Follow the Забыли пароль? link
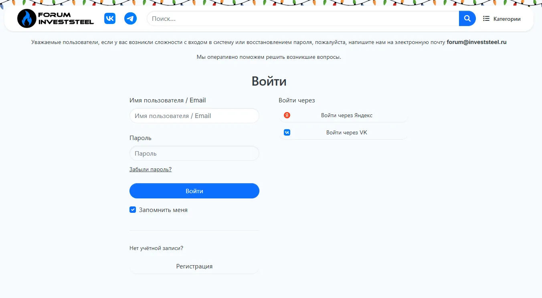The image size is (542, 298). pos(150,169)
